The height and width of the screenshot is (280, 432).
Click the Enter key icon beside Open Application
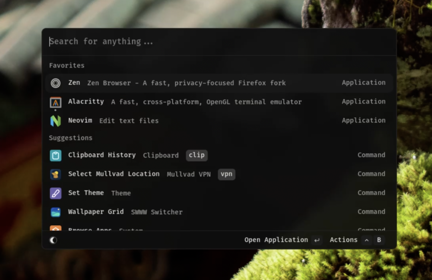[317, 240]
